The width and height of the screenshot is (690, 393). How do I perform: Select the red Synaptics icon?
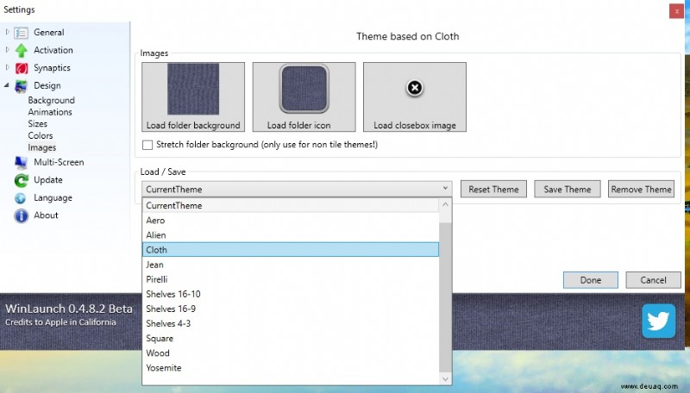[x=21, y=68]
